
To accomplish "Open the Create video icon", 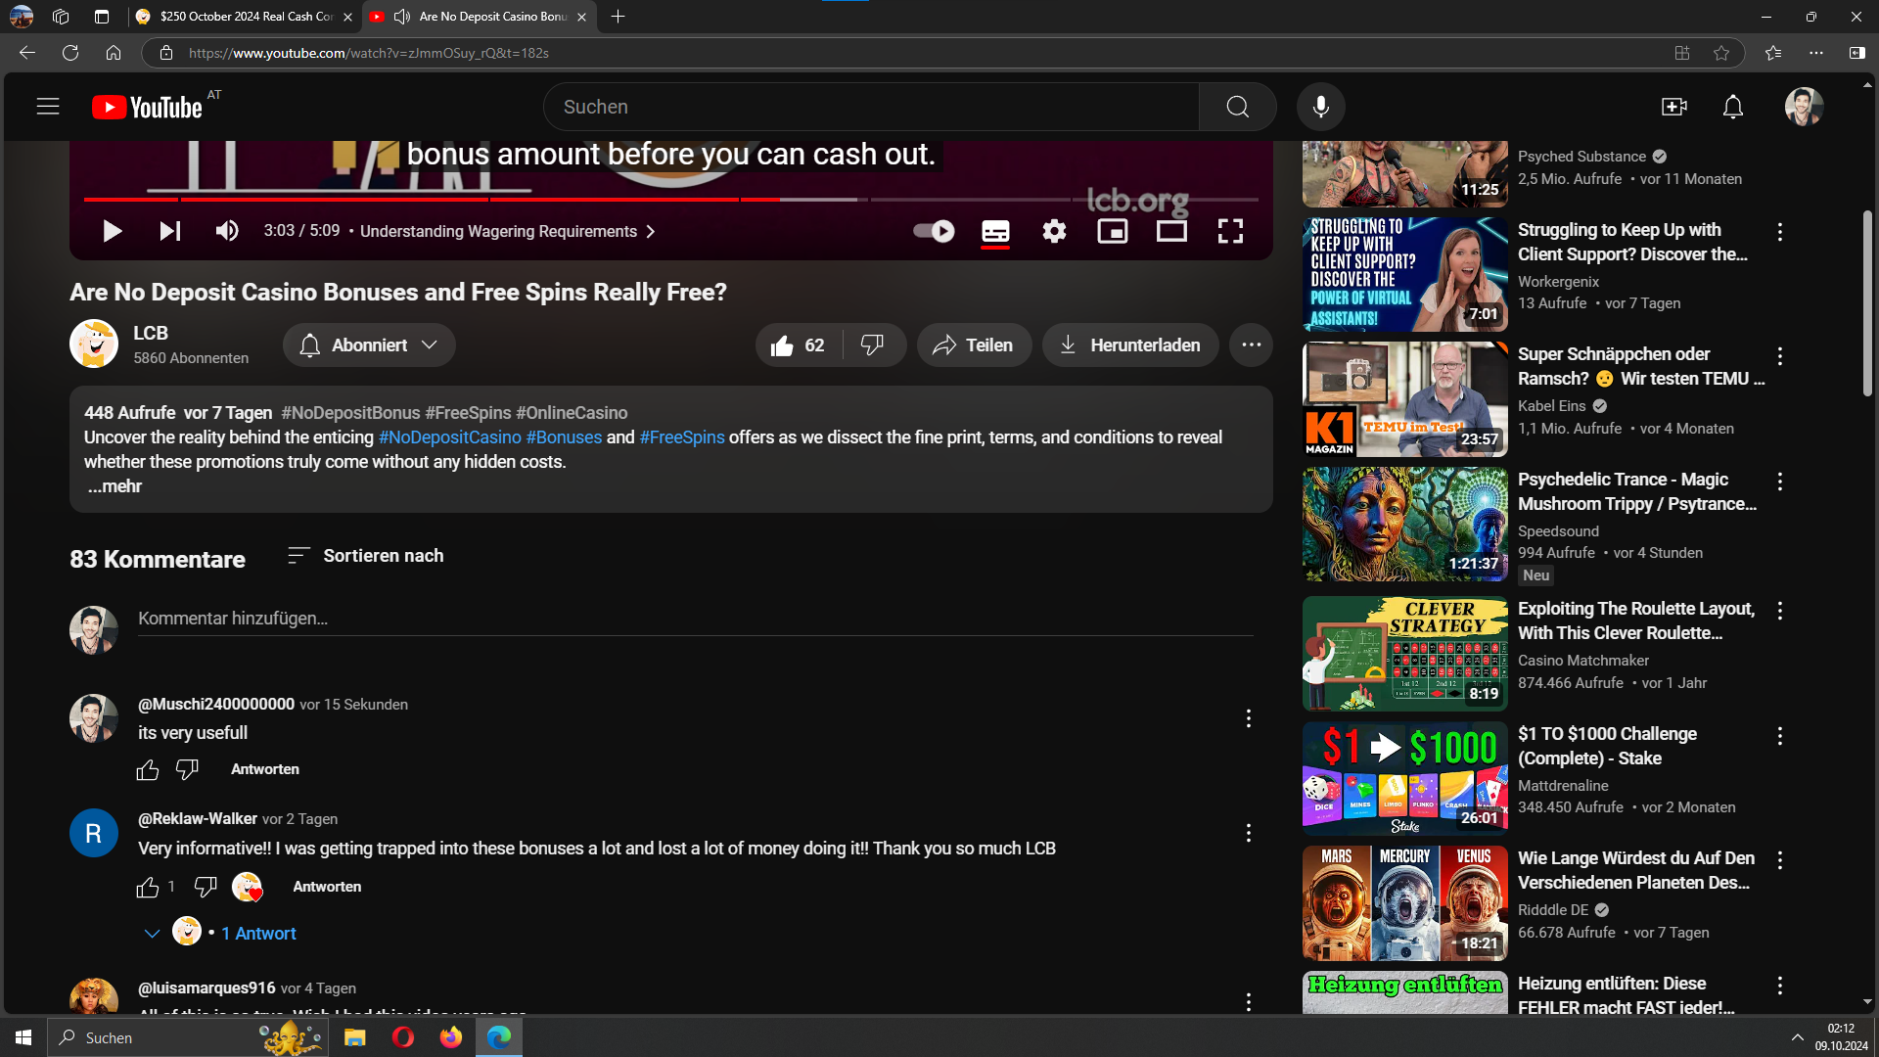I will [x=1673, y=107].
